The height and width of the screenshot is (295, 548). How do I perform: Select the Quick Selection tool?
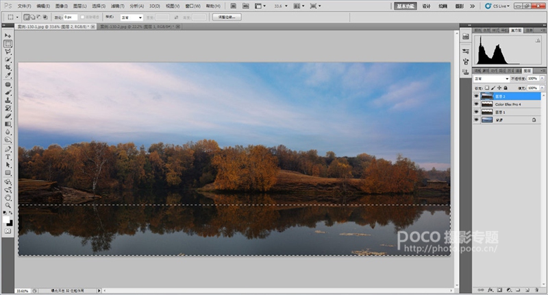click(8, 60)
